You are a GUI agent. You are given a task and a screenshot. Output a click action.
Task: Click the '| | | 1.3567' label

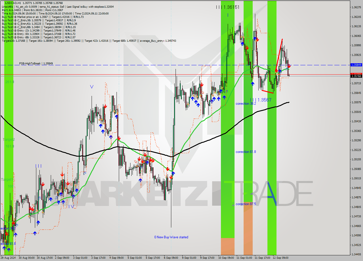click(x=261, y=100)
